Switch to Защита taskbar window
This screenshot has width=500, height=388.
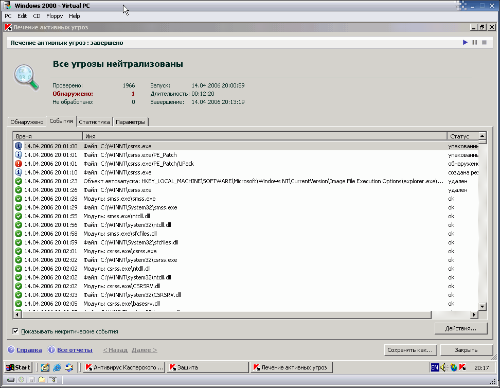click(208, 367)
